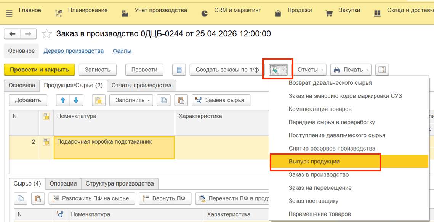Screen dimensions: 434x222
Task: Click the document movements report icon
Action: 179,70
